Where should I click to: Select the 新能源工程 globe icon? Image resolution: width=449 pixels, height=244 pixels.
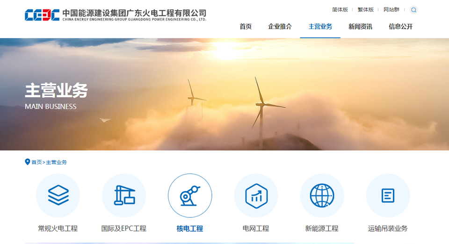[x=322, y=196]
